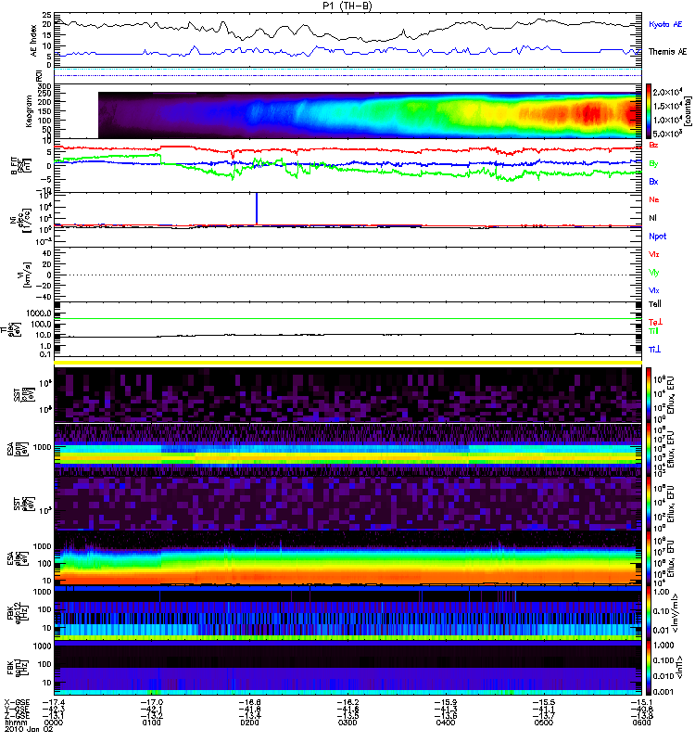
Task: Click the green By legend label
Action: 653,164
